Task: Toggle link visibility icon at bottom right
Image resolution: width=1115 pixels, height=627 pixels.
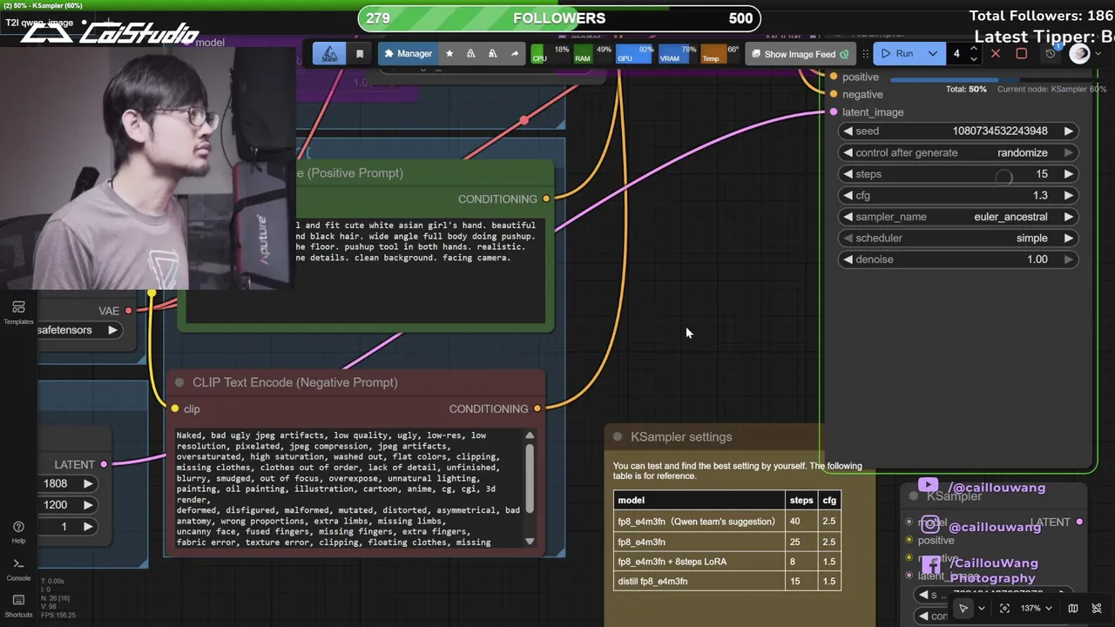Action: (1098, 608)
